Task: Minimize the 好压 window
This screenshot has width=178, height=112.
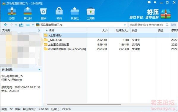Action: 161,3
